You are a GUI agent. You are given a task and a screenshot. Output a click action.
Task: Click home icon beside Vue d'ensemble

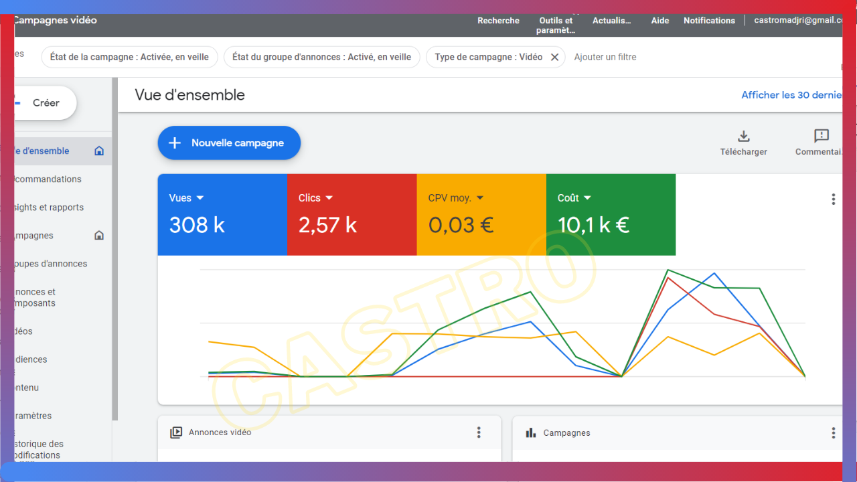pyautogui.click(x=99, y=151)
